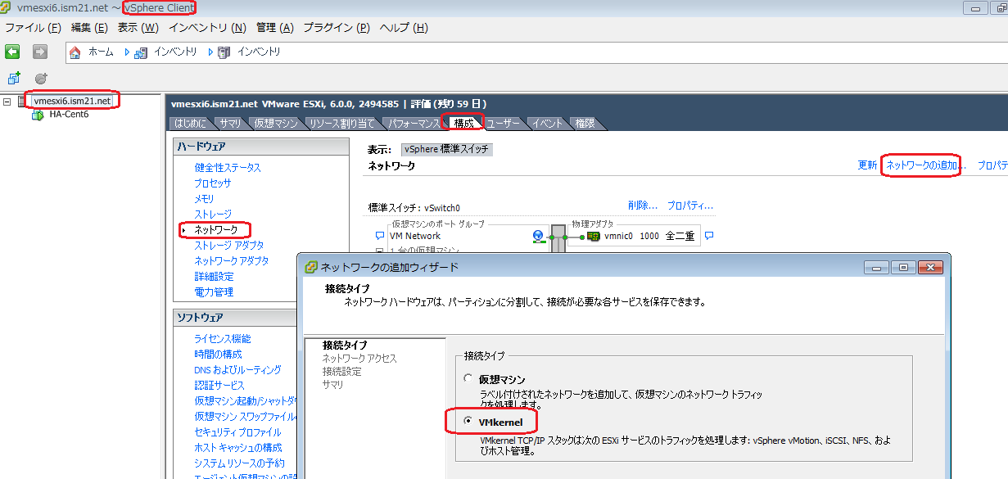
Task: Open the インベントリ (N) menu
Action: point(206,27)
